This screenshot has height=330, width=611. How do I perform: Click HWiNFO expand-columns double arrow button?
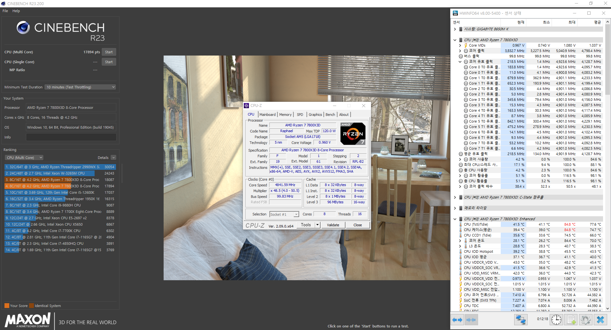(457, 319)
